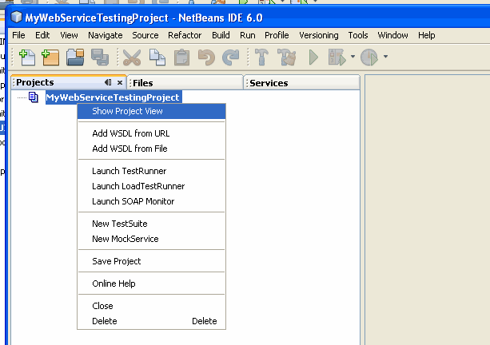The width and height of the screenshot is (490, 345).
Task: Choose Close in context menu
Action: [x=151, y=306]
